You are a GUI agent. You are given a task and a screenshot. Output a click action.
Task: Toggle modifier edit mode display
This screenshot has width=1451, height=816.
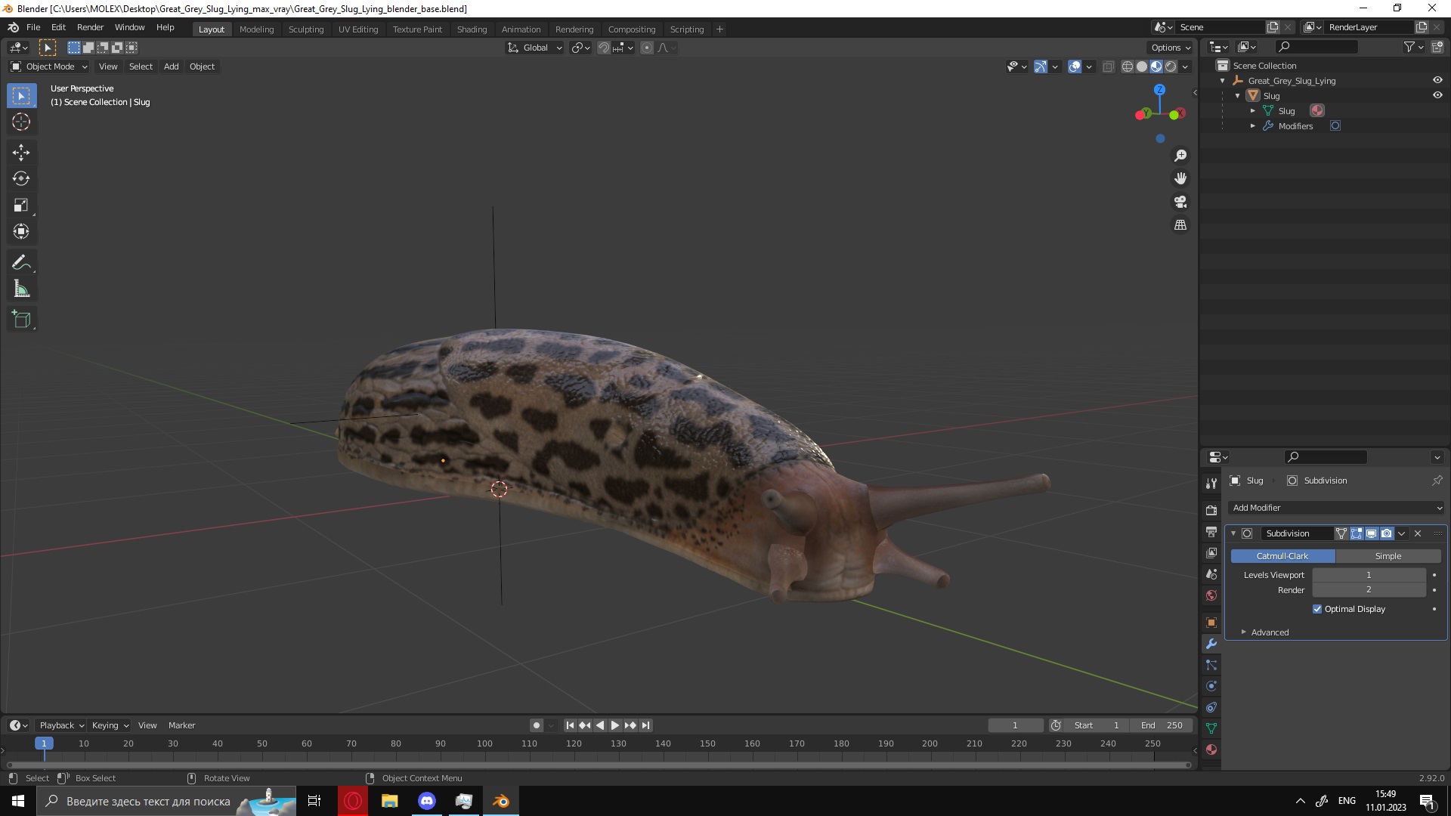[x=1357, y=533]
